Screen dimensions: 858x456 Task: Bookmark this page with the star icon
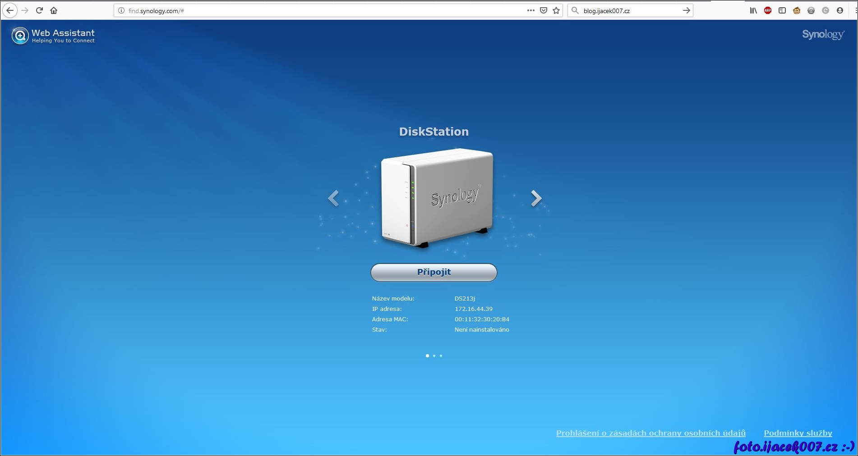(556, 10)
